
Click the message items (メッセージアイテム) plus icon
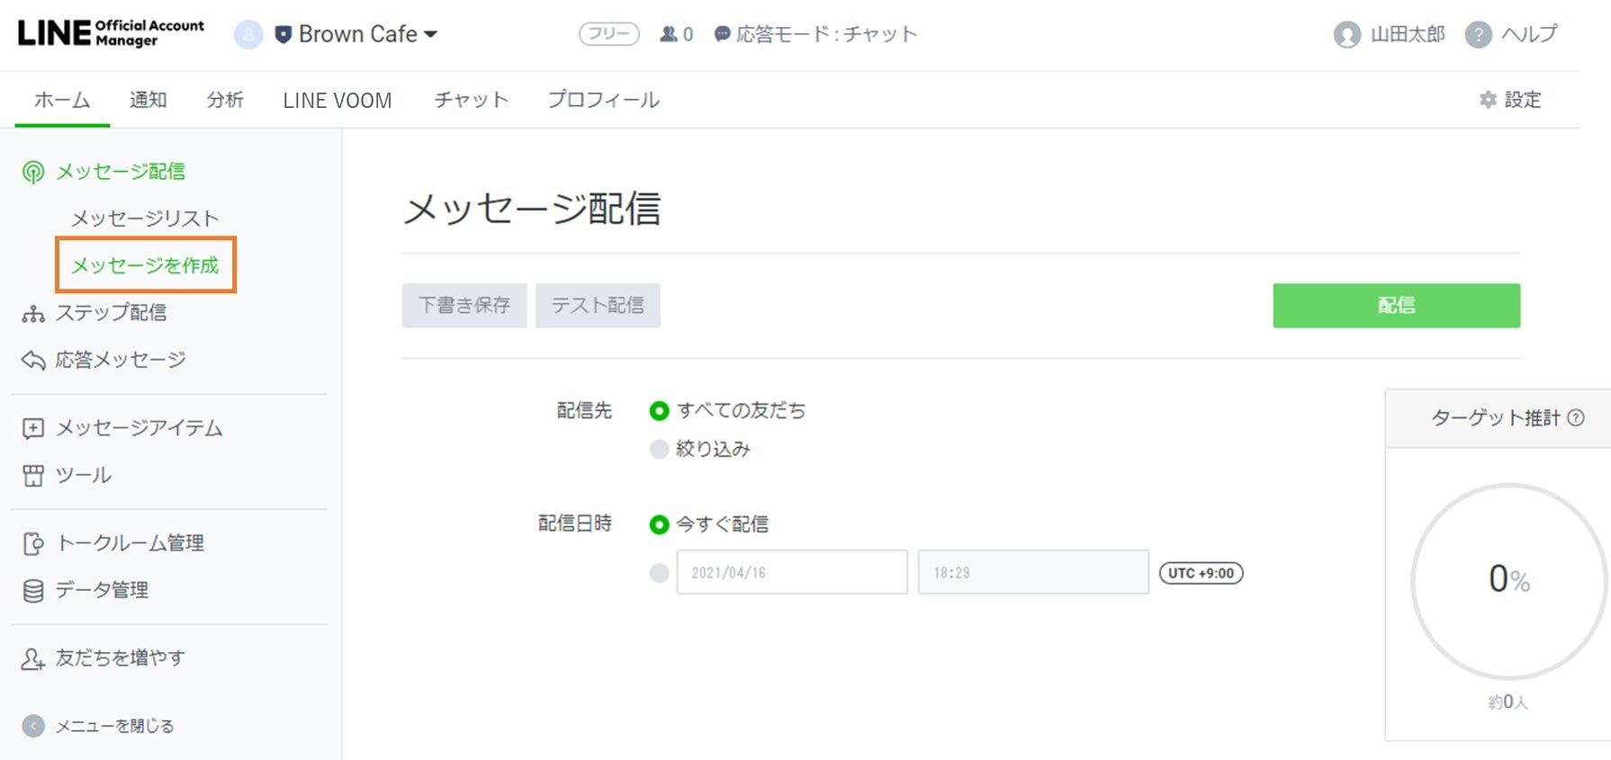point(33,429)
